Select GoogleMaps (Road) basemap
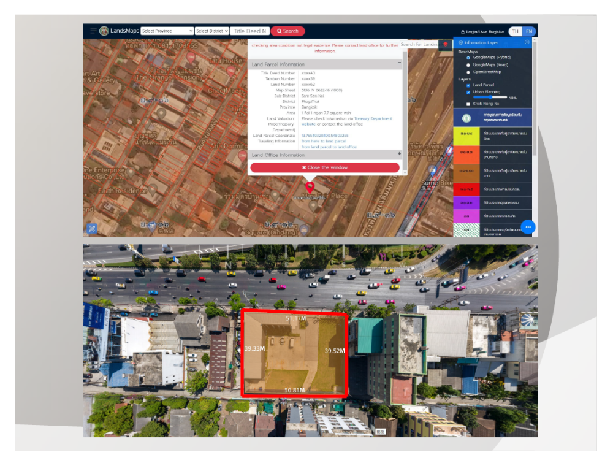The width and height of the screenshot is (613, 463). tap(468, 65)
